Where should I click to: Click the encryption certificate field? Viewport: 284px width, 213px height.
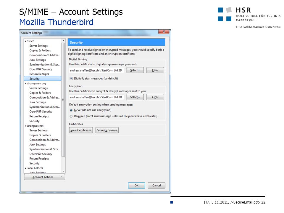(96, 97)
